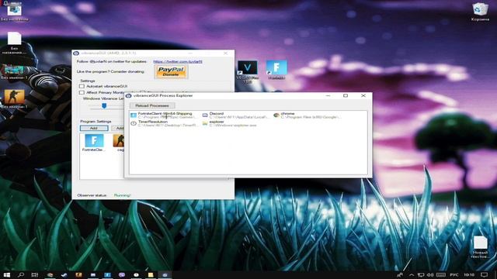Click the explorer folder icon in process list
The image size is (497, 279).
[205, 123]
